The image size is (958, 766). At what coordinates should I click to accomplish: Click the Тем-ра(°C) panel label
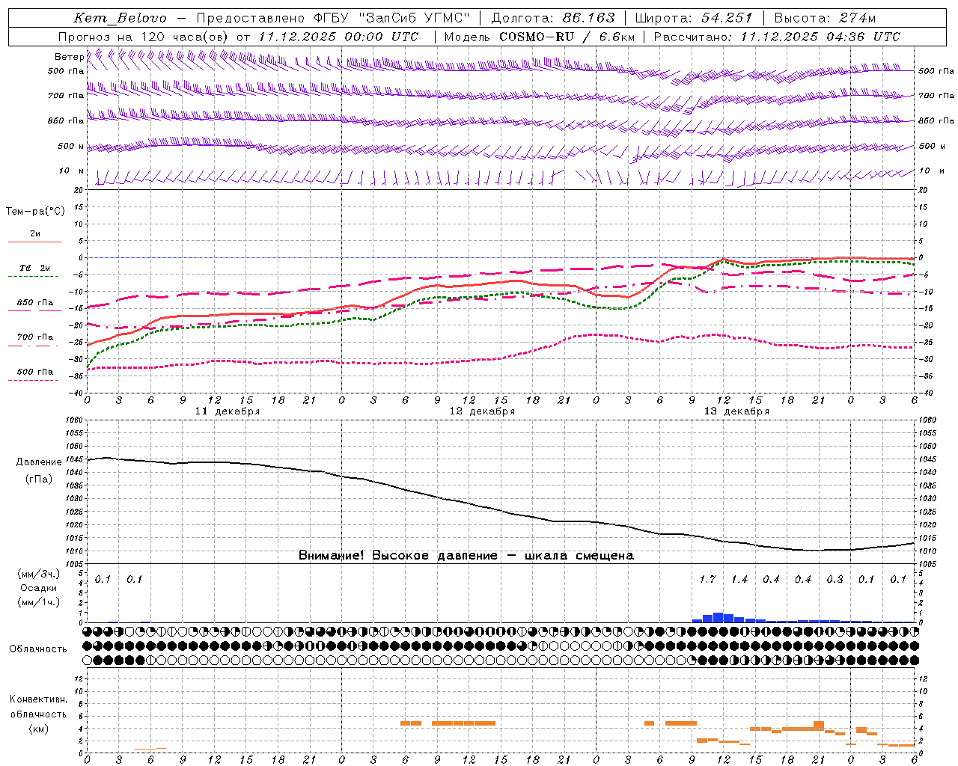tap(35, 212)
